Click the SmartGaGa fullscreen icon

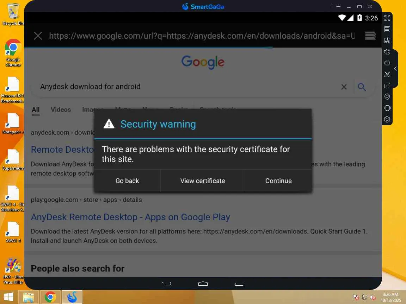pos(387,18)
